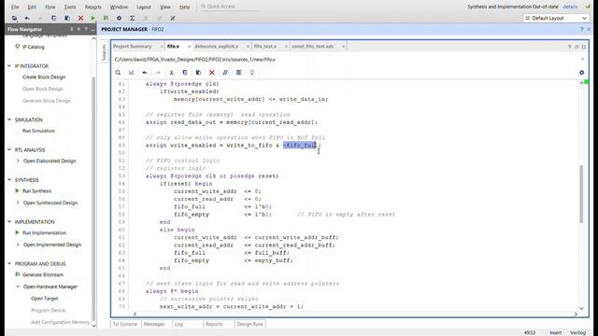Click the New/Open Project toolbar icon

click(14, 18)
